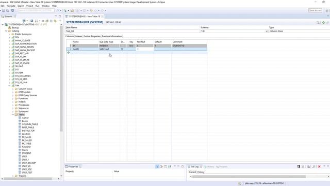Collapse the SYSTEMDB@HXE system node
Image resolution: width=330 pixels, height=186 pixels.
3,24
